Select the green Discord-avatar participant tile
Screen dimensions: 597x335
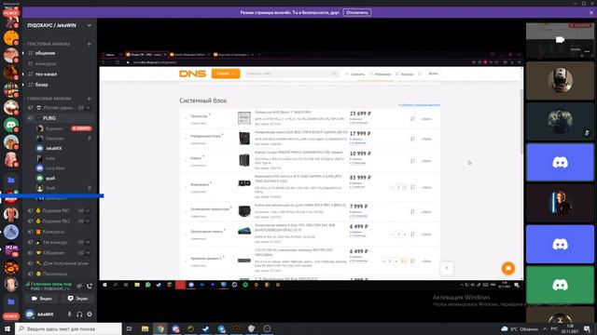click(x=560, y=285)
